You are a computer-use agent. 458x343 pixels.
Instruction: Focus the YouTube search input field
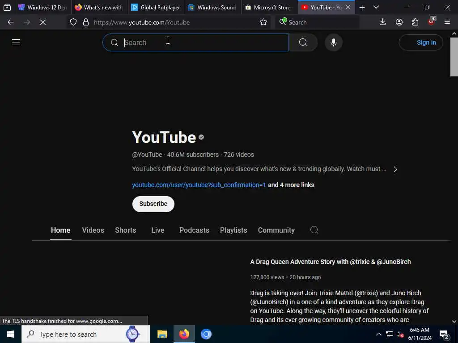196,42
